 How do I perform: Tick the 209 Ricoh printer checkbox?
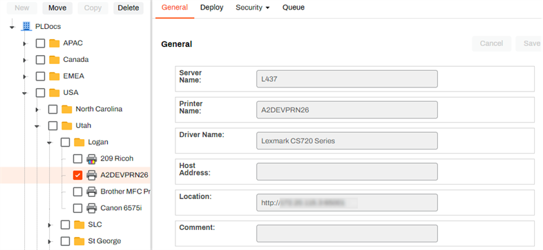click(x=77, y=158)
